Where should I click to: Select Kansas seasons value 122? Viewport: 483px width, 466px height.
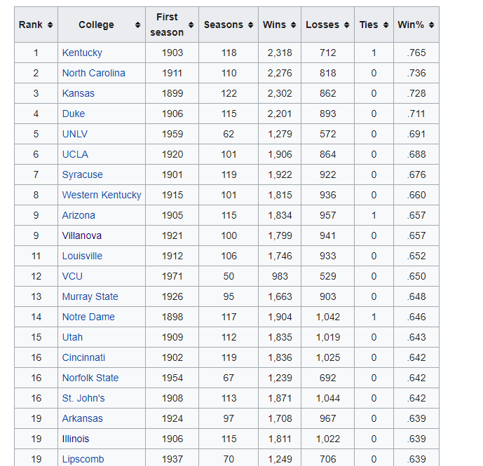(x=229, y=93)
